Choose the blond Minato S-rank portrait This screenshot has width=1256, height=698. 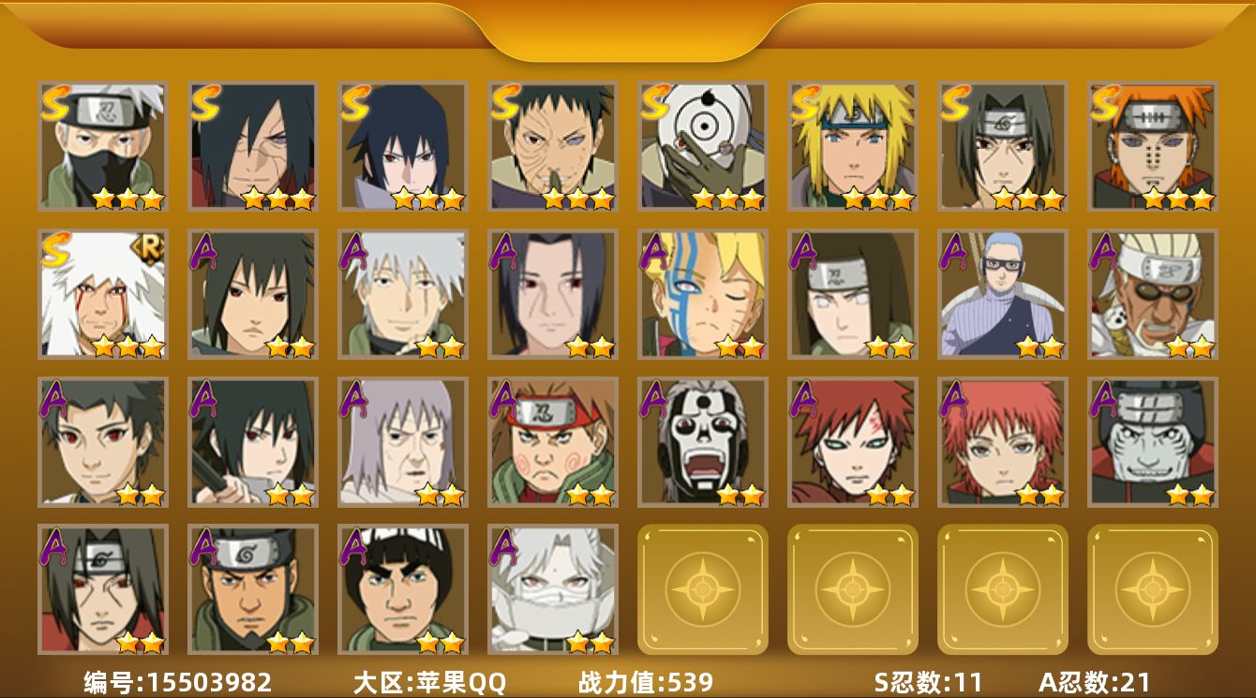pos(853,146)
